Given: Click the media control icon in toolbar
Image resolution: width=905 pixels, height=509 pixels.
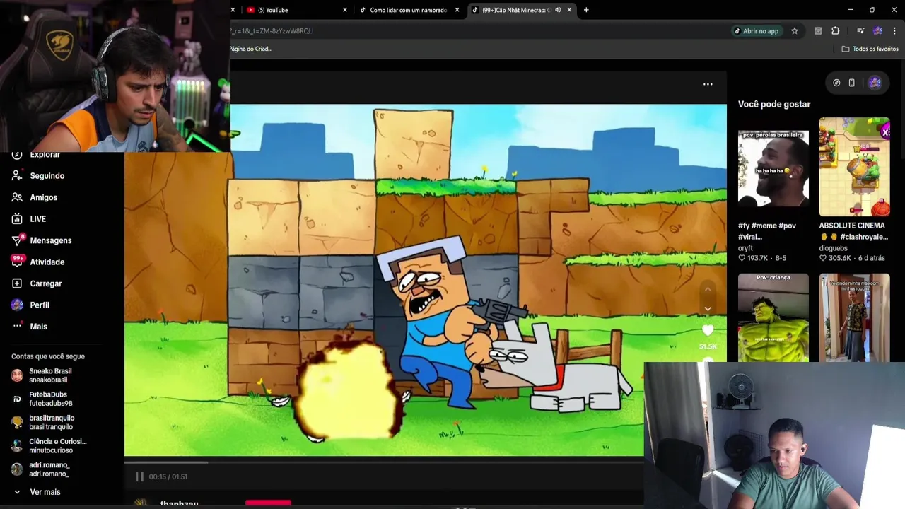Looking at the screenshot, I should point(860,30).
